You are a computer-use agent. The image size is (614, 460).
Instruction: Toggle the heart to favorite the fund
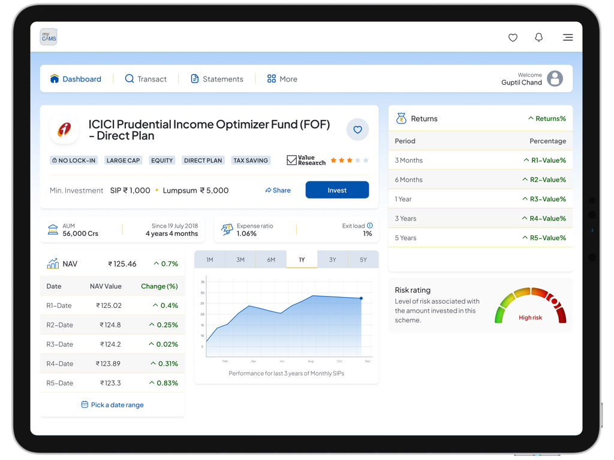click(357, 129)
